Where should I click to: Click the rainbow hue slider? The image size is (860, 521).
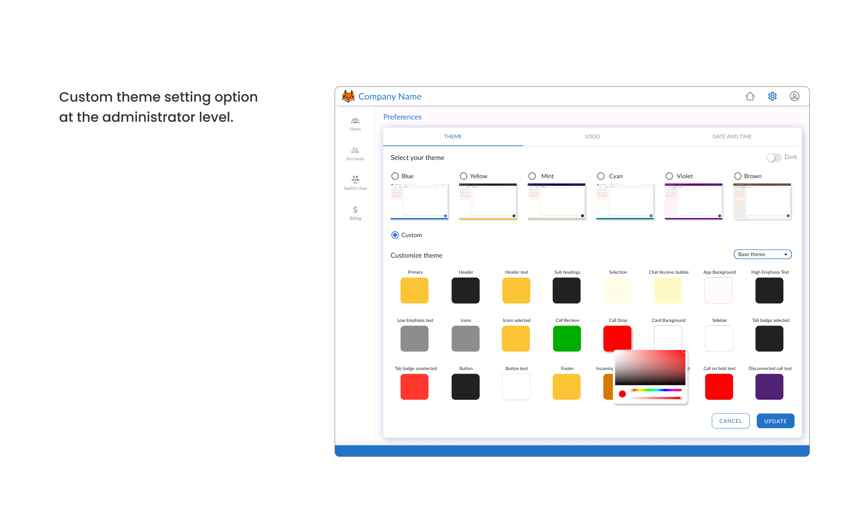click(x=656, y=390)
